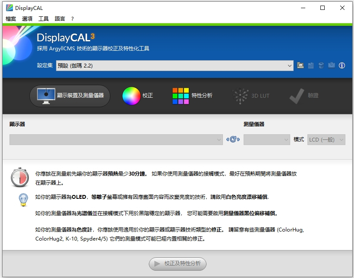Click the install profile icon
354x278 pixels.
pos(332,65)
